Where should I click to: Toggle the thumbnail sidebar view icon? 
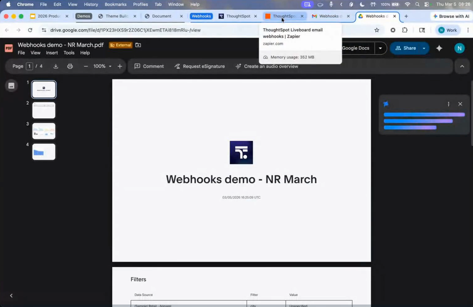11,86
